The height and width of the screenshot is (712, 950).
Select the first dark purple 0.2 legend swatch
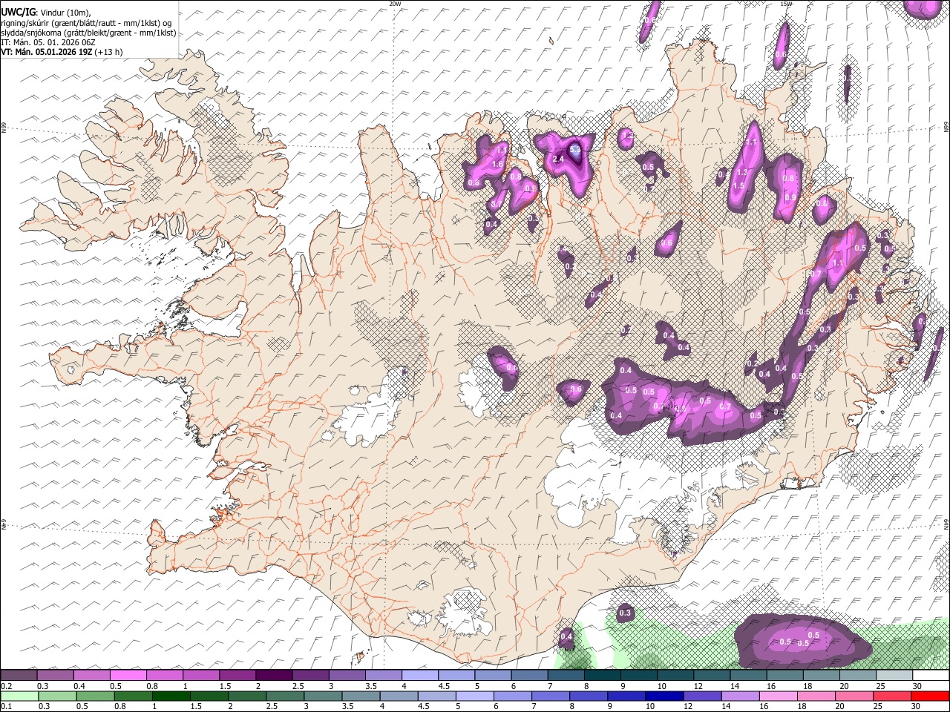[19, 676]
